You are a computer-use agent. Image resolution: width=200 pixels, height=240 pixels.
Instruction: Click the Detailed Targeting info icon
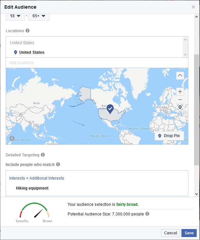(x=43, y=155)
